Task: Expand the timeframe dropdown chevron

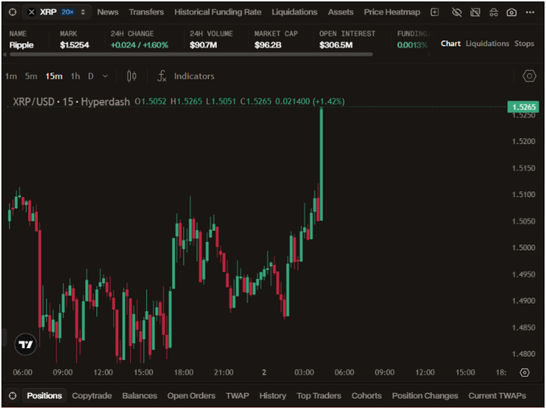Action: pos(105,76)
